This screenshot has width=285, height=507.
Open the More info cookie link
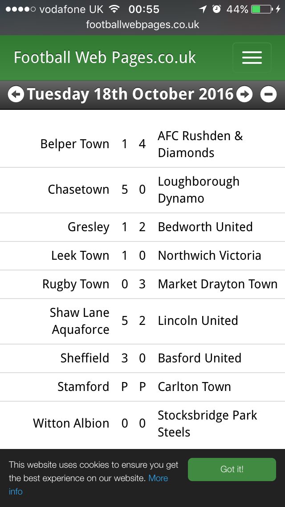coord(158,478)
